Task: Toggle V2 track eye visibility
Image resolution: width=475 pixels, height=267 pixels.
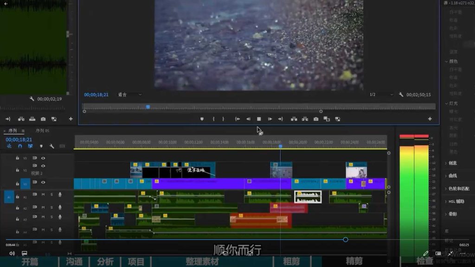Action: coord(43,166)
